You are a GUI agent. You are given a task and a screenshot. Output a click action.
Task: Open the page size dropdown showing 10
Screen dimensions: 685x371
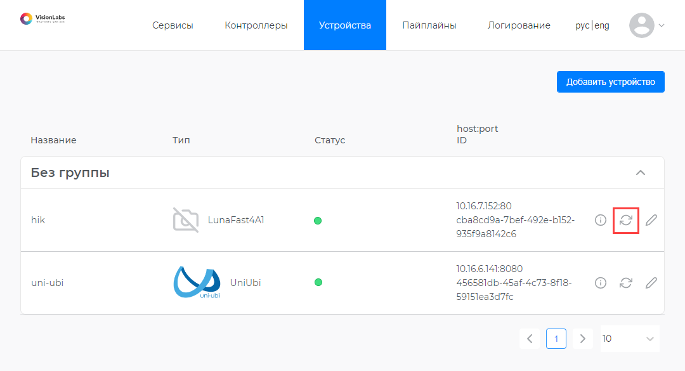point(630,339)
